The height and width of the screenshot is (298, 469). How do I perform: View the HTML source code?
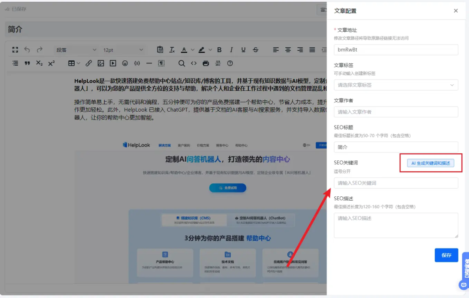pos(194,63)
